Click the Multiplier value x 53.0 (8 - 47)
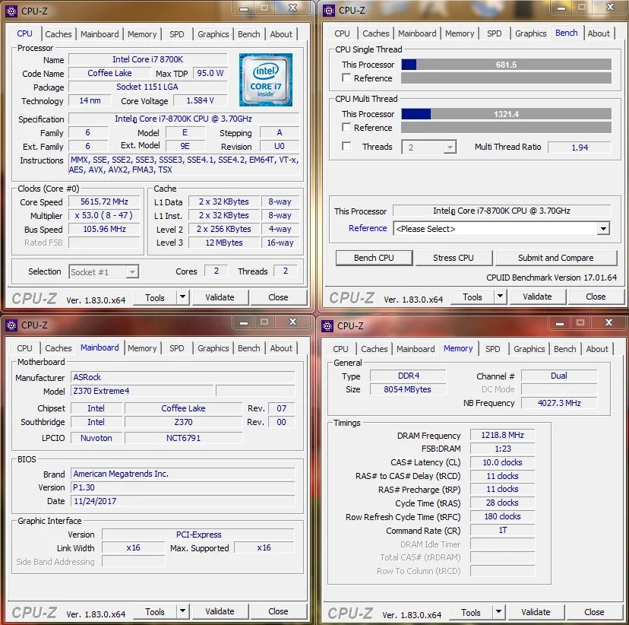 pos(104,215)
